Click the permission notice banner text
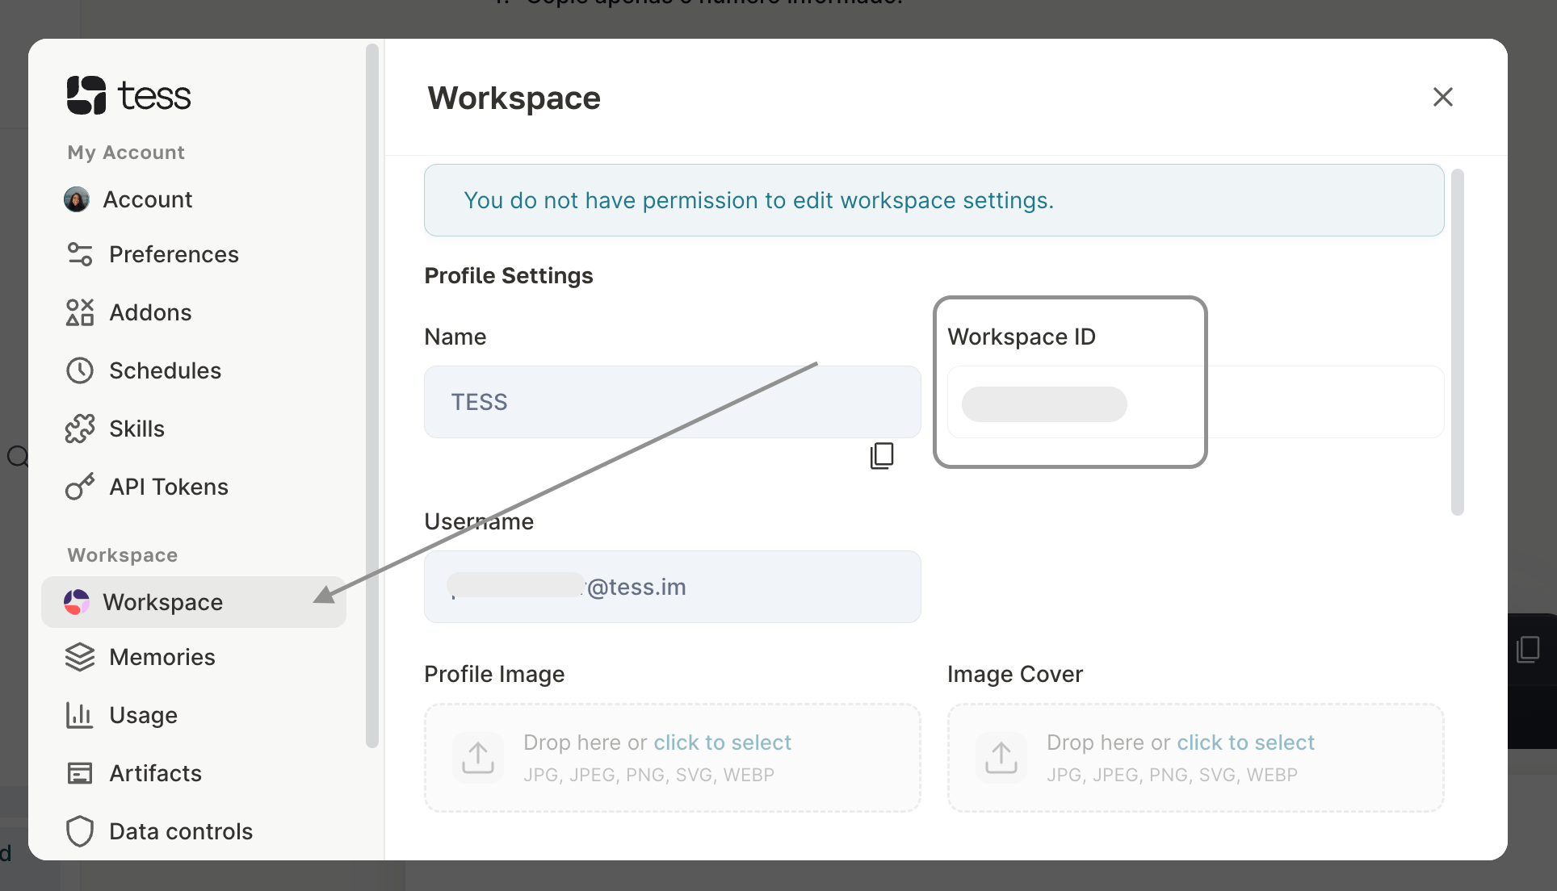 click(x=759, y=200)
